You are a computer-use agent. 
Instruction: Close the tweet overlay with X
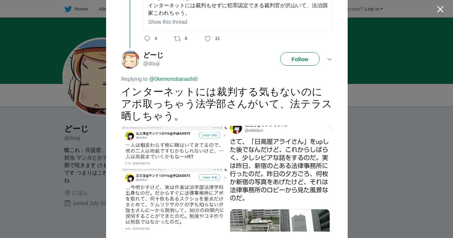440,9
